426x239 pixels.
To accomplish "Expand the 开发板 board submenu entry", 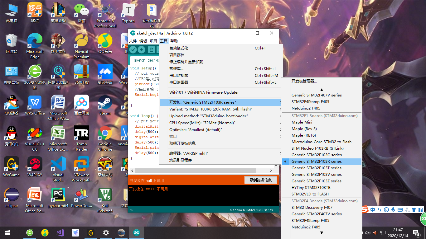I will click(221, 102).
